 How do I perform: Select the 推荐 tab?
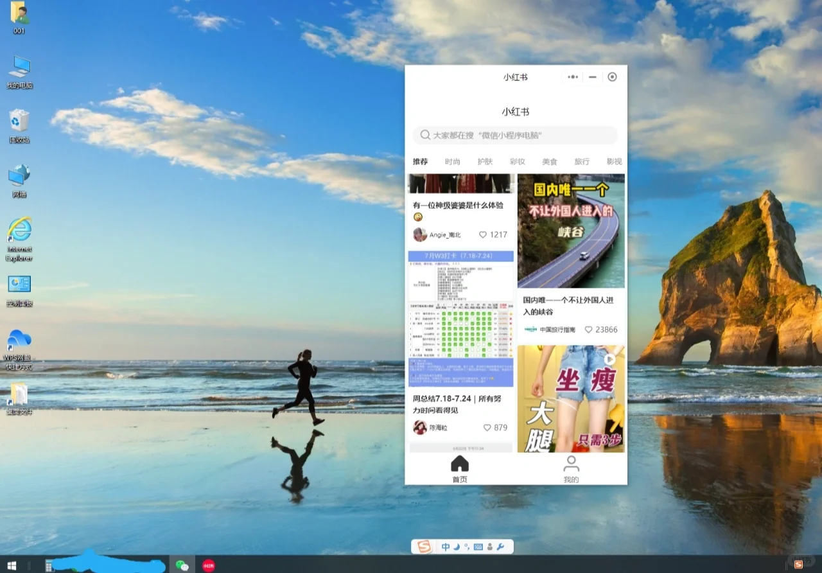pyautogui.click(x=420, y=162)
